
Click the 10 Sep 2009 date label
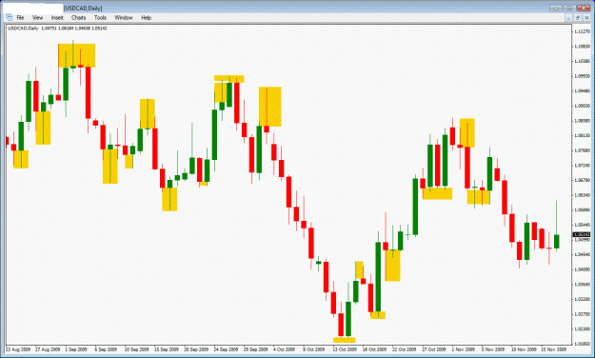[136, 349]
